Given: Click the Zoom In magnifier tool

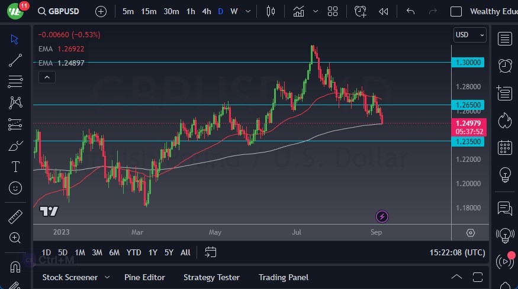Looking at the screenshot, I should 15,238.
